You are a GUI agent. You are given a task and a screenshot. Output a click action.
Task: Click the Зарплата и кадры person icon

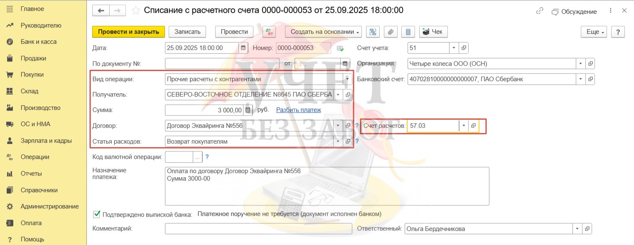click(10, 141)
